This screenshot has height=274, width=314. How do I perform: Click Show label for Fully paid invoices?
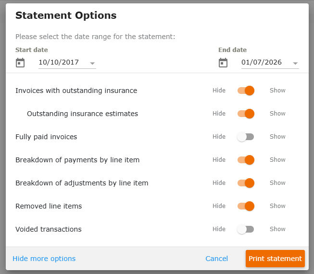(277, 137)
